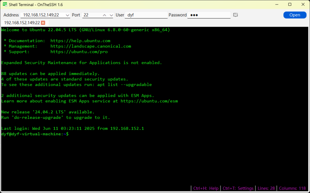Click the 'Last login' line in terminal
This screenshot has height=193, width=310.
[x=73, y=128]
